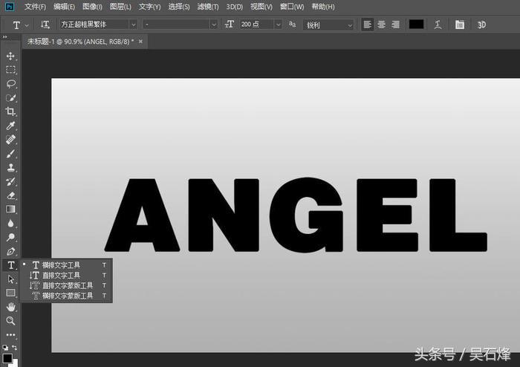Screen dimensions: 520x367
Task: Open the 窗口(W) menu
Action: [x=292, y=6]
